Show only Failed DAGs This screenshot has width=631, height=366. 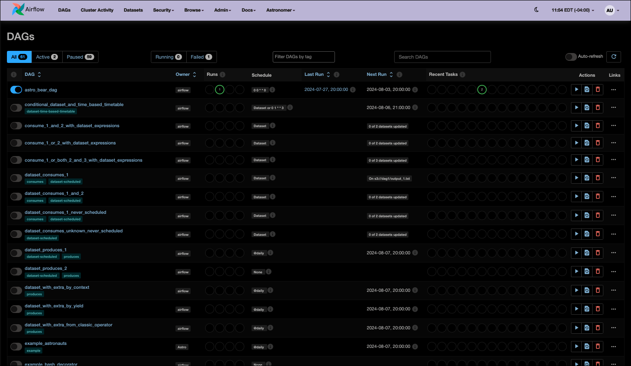[x=201, y=56]
